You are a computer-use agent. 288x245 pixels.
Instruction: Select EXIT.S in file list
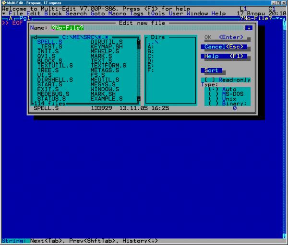click(48, 89)
